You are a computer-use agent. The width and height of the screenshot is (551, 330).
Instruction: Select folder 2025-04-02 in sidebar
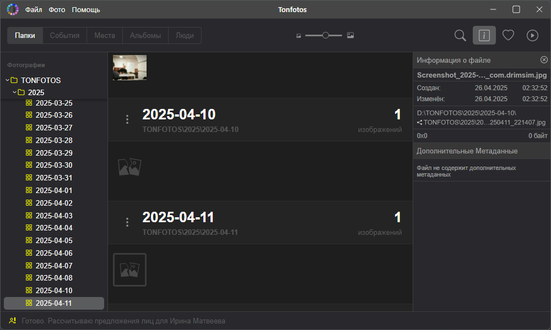(x=54, y=203)
